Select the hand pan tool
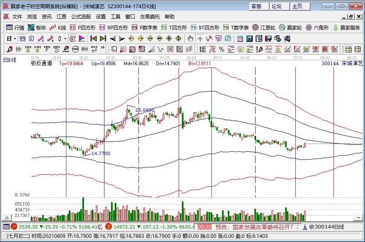365x242 pixels. point(190,39)
